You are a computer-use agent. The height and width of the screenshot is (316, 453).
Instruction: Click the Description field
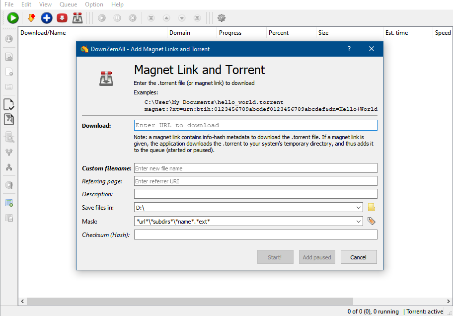pyautogui.click(x=256, y=194)
